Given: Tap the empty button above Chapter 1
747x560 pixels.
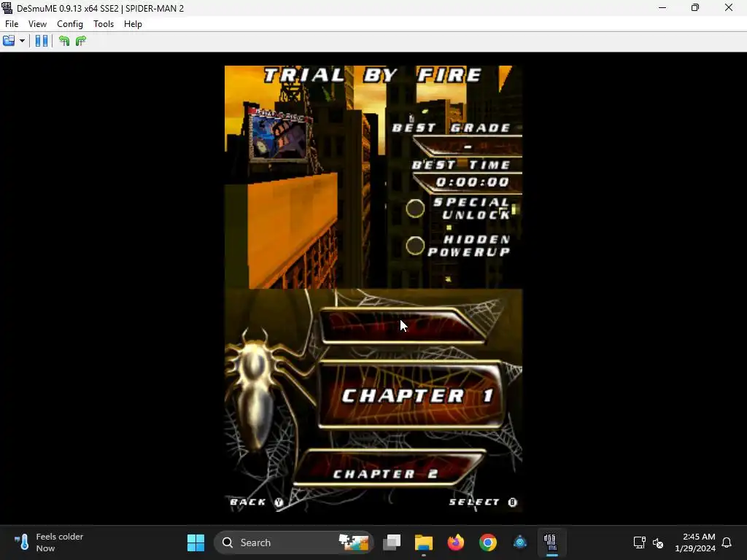Looking at the screenshot, I should [403, 326].
